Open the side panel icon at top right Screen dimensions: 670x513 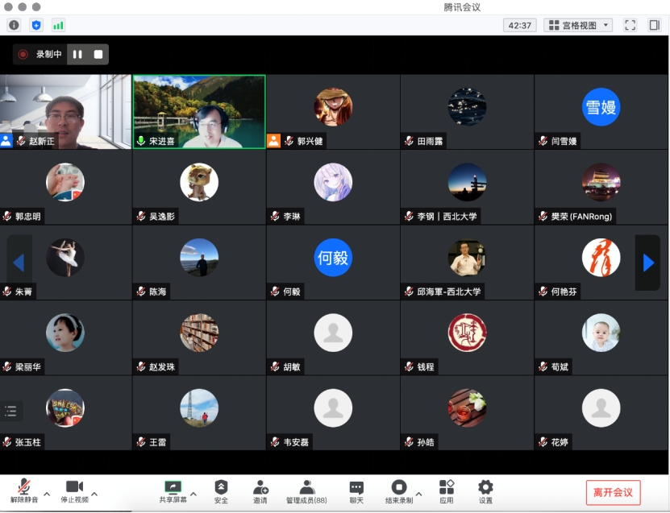pos(654,25)
